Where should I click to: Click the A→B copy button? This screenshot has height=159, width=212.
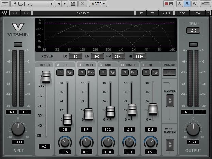coord(166,13)
